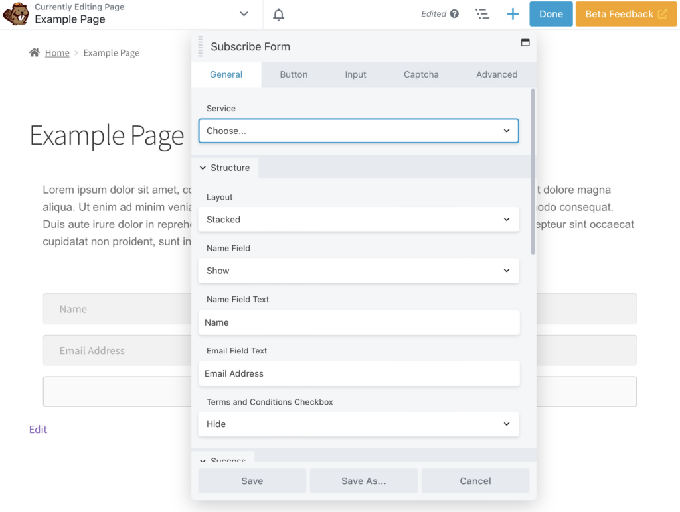This screenshot has width=680, height=512.
Task: Open the page switcher chevron in the top bar
Action: [x=244, y=13]
